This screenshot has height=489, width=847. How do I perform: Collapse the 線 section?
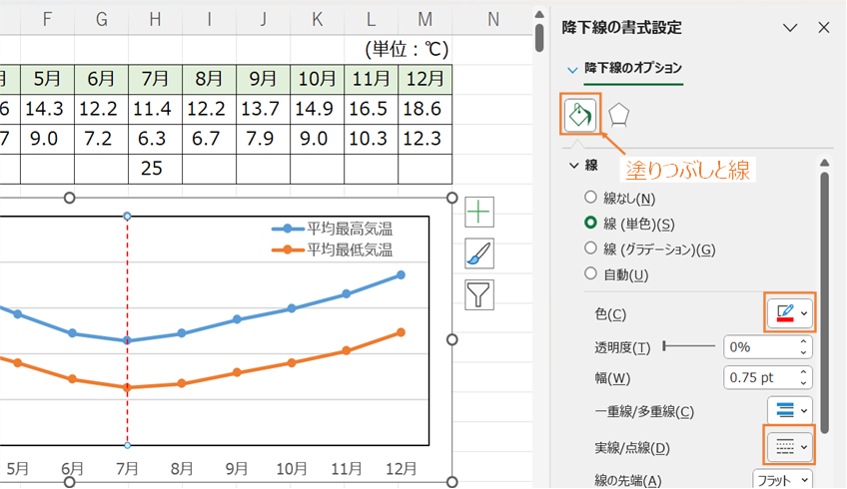[x=573, y=165]
